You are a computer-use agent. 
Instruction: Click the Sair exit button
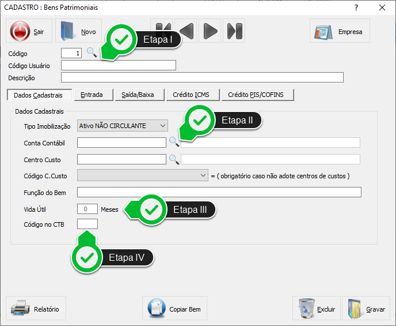coord(29,31)
